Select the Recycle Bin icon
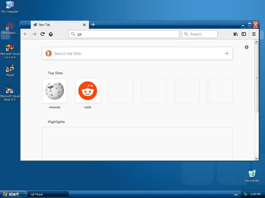This screenshot has width=265, height=198. (252, 176)
